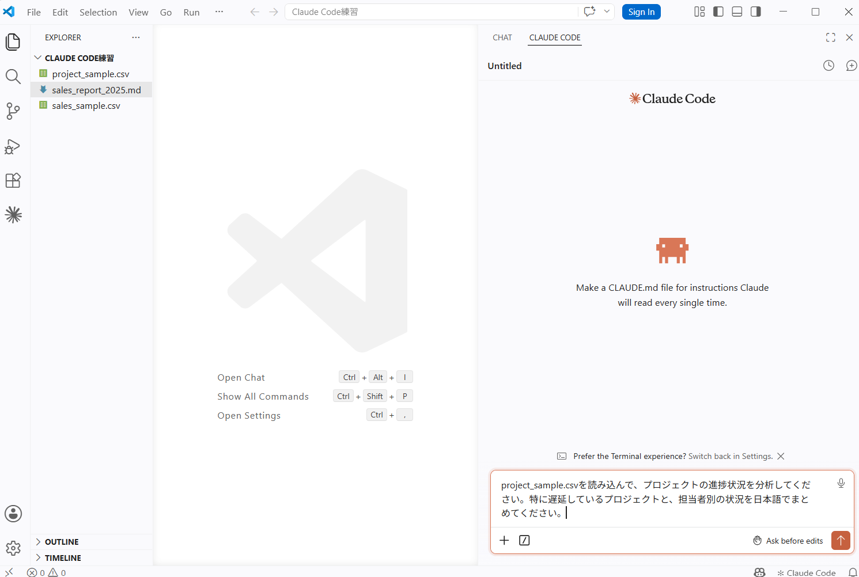Show past conversations history icon

tap(828, 66)
